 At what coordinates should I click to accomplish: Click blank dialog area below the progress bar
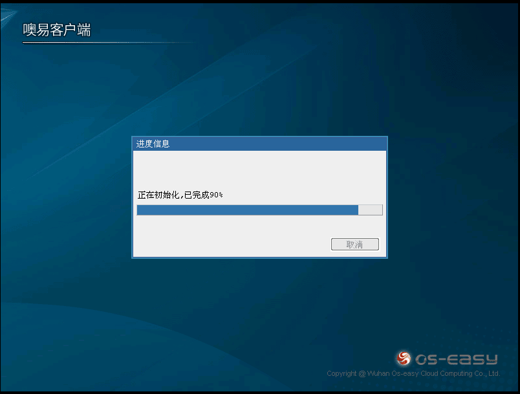pos(259,225)
